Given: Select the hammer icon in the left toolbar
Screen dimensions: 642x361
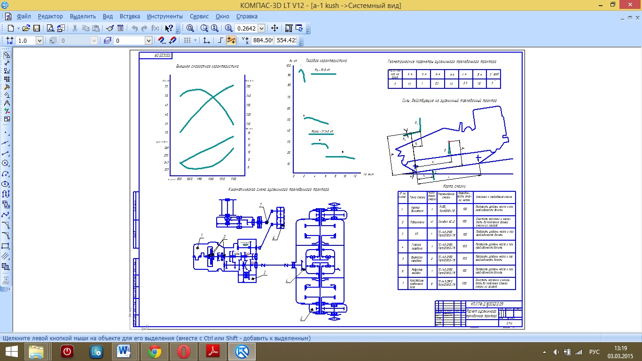Looking at the screenshot, I should [x=7, y=86].
